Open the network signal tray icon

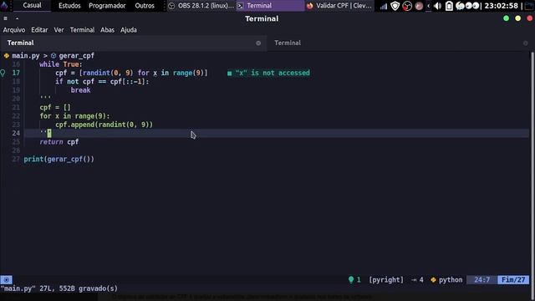(384, 6)
